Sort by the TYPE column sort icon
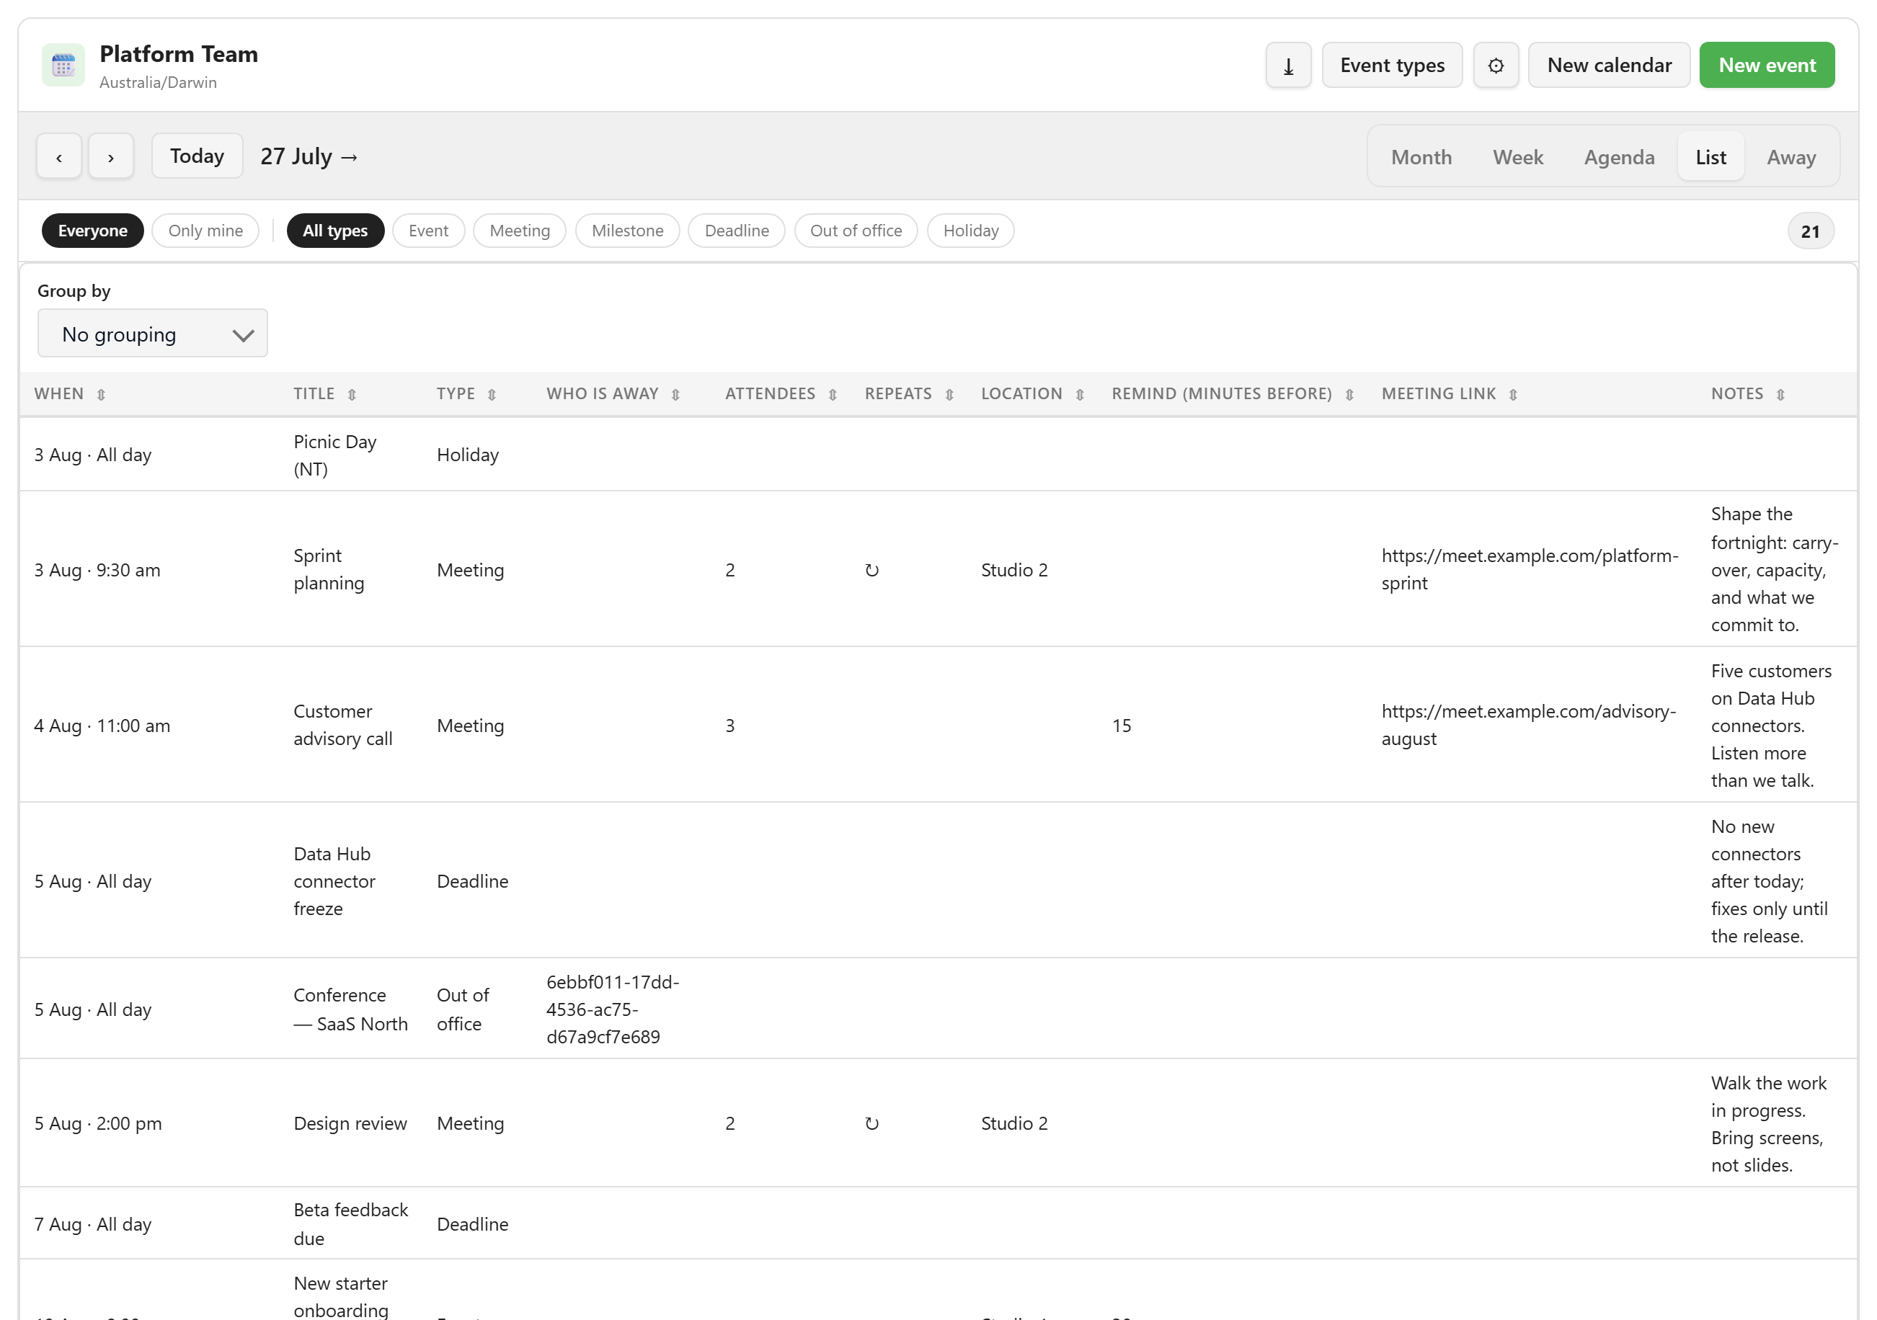The image size is (1877, 1320). (x=492, y=395)
